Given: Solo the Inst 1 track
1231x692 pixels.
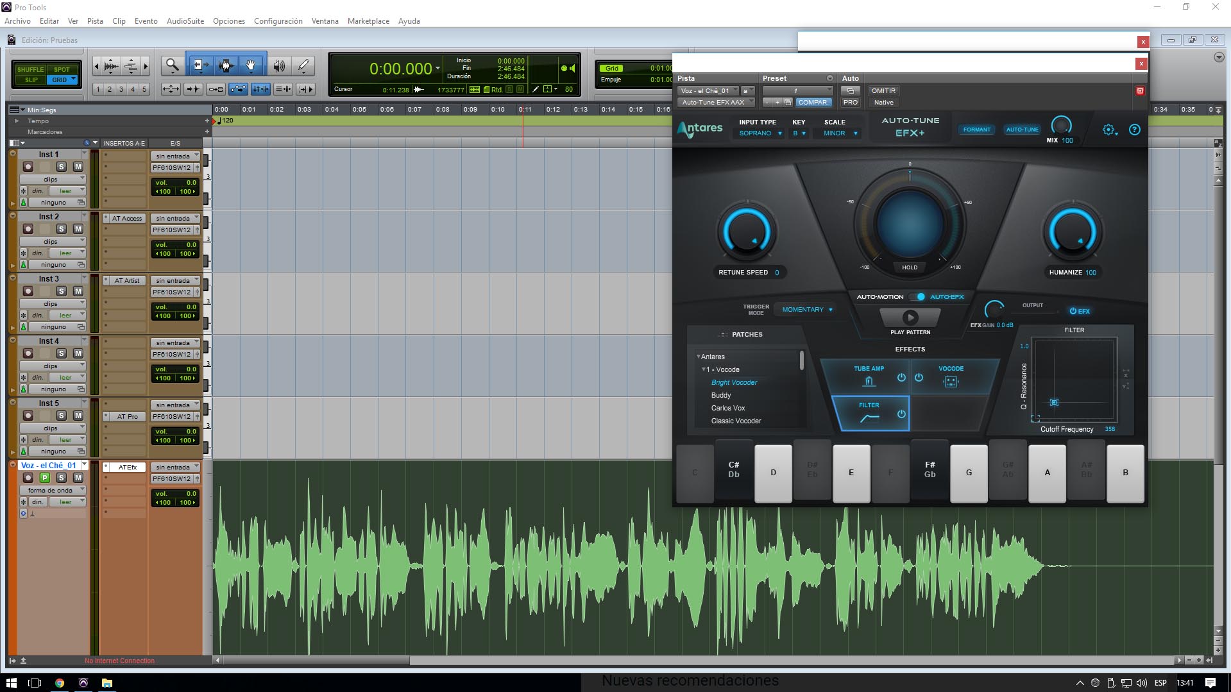Looking at the screenshot, I should click(62, 165).
